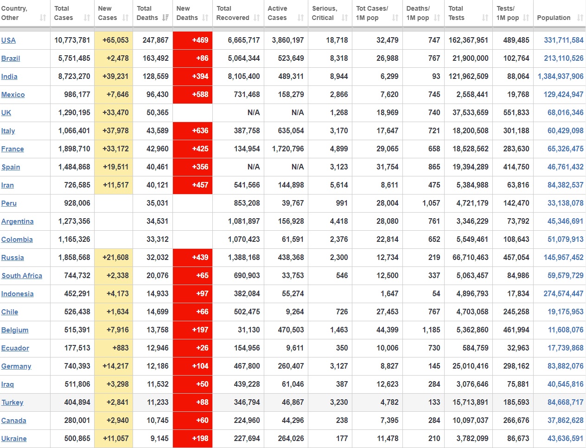Open the Italy country link
Image resolution: width=586 pixels, height=448 pixels.
point(8,131)
